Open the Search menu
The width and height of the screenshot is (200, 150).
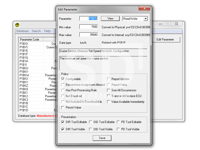36,31
